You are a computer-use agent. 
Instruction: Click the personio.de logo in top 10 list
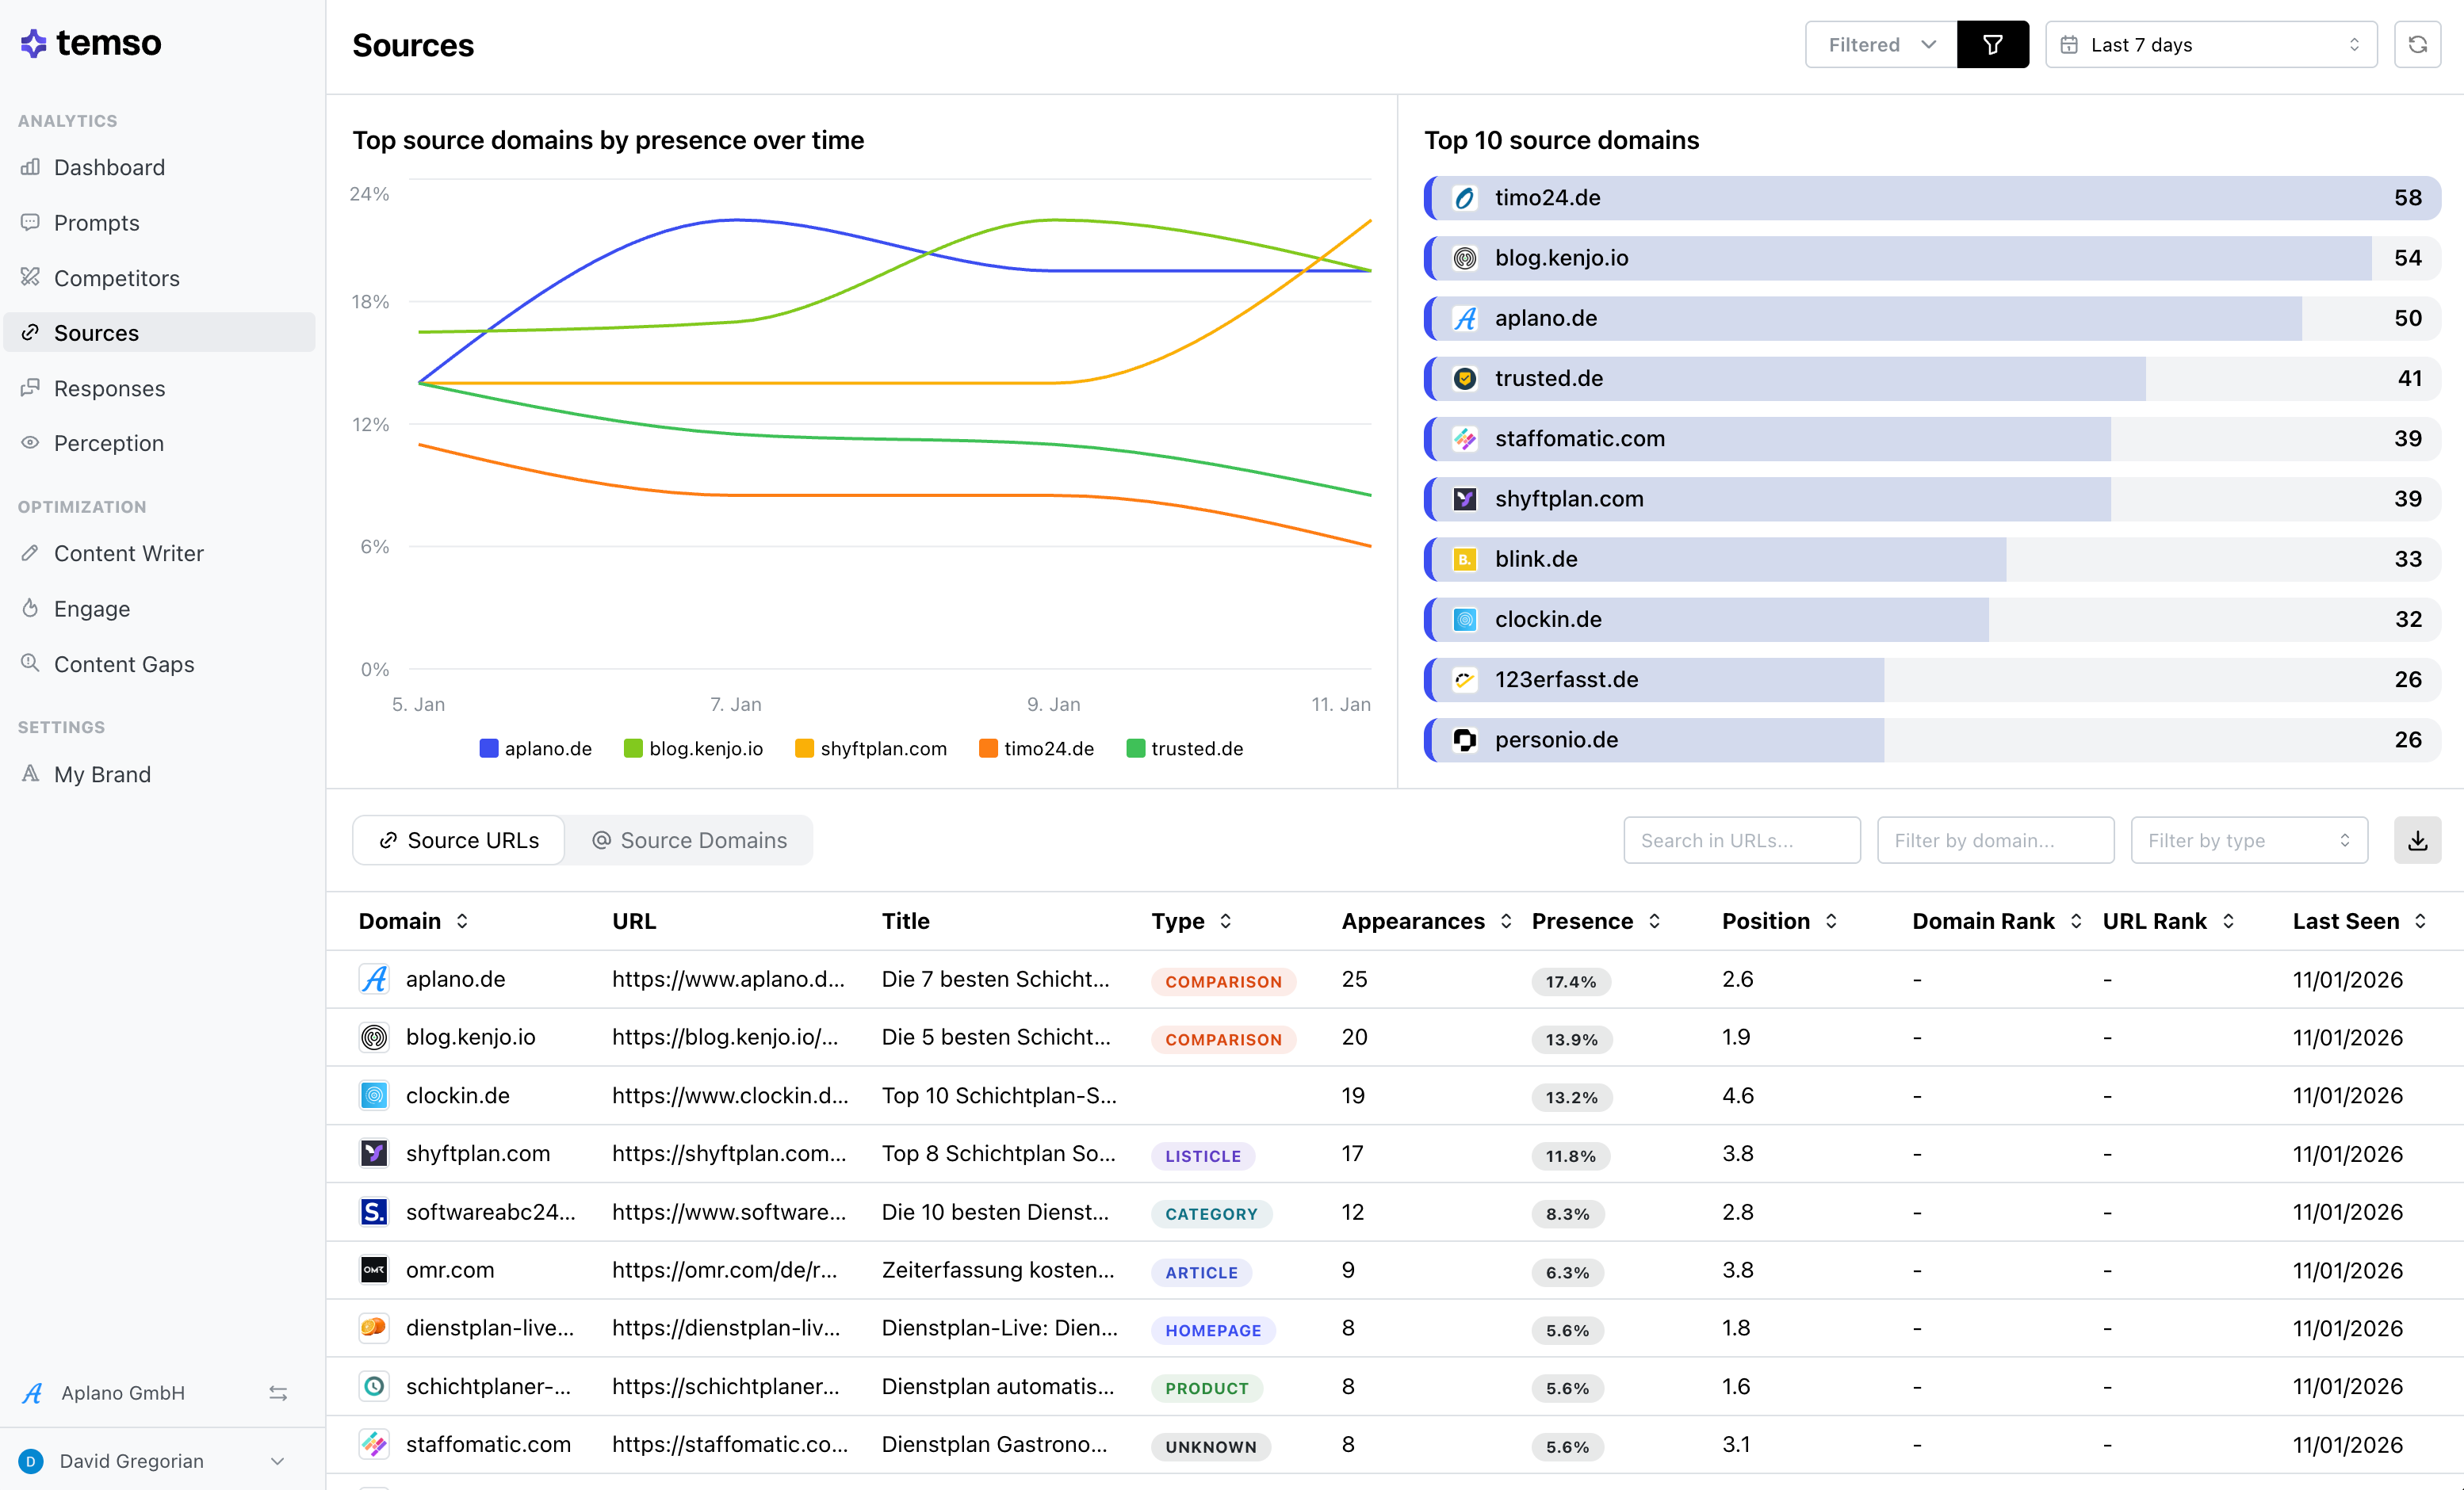1465,740
